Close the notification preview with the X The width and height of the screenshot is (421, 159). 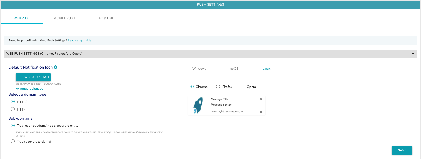261,99
